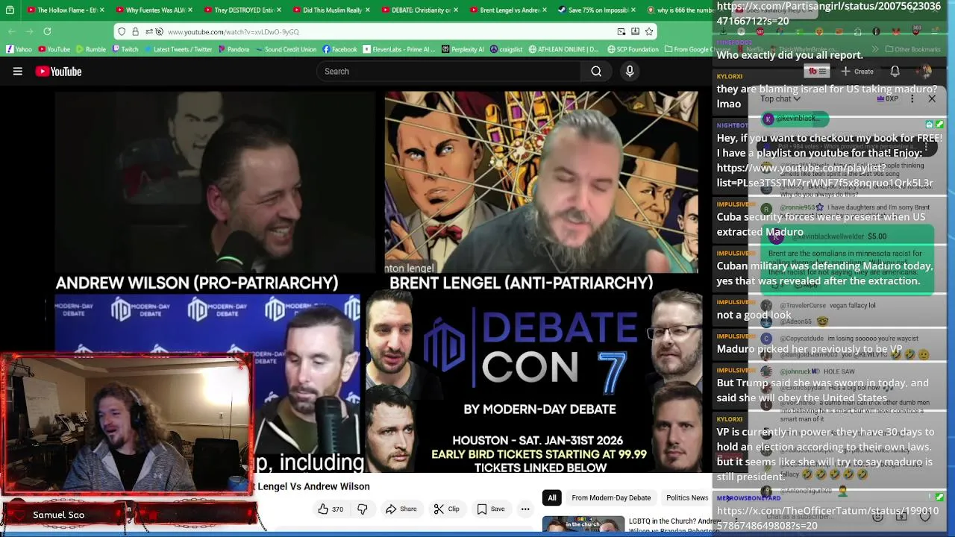The height and width of the screenshot is (537, 955).
Task: Select the Politics News chip
Action: pos(686,497)
